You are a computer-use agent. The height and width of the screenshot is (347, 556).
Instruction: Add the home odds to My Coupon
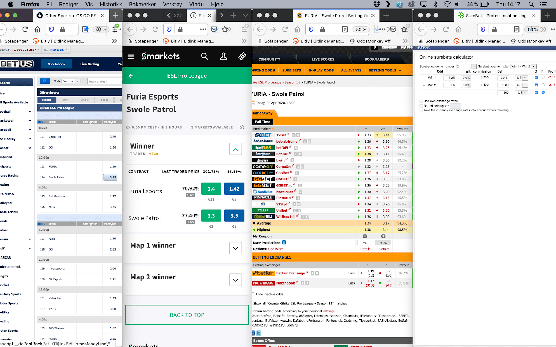coord(365,236)
